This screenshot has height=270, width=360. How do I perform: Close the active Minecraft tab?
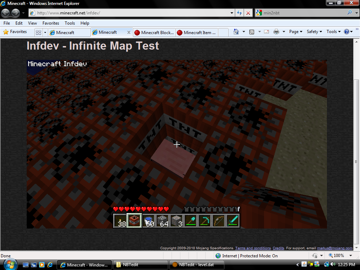(x=129, y=32)
